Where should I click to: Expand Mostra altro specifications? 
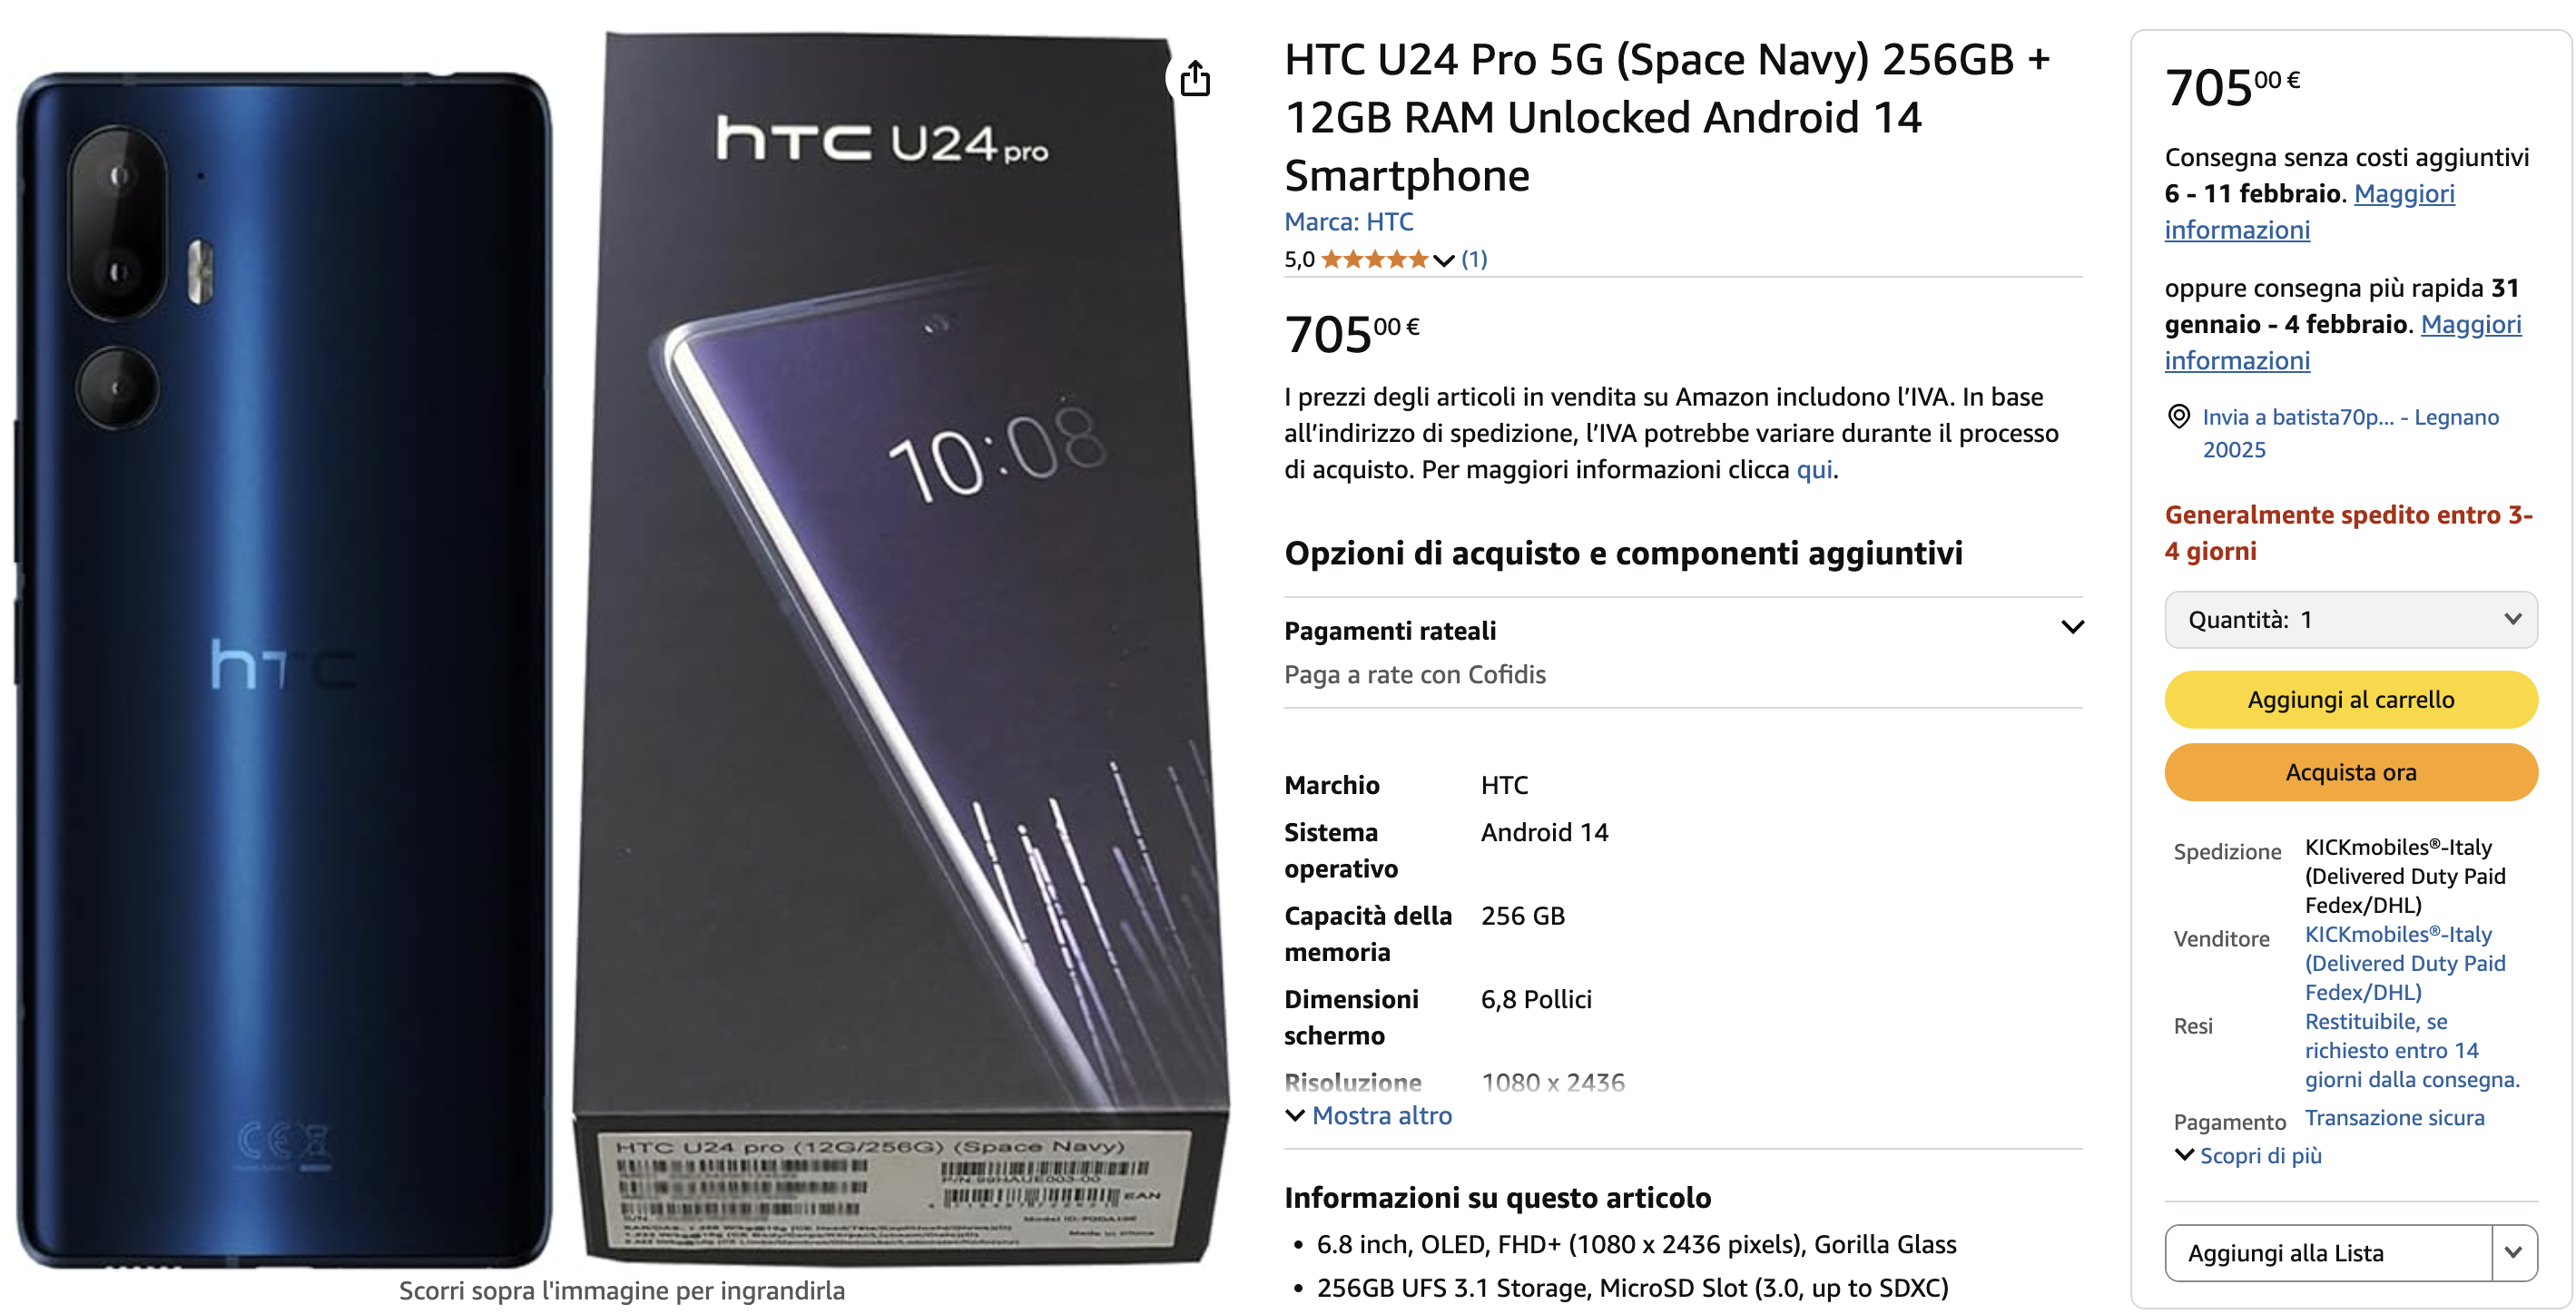click(x=1368, y=1115)
